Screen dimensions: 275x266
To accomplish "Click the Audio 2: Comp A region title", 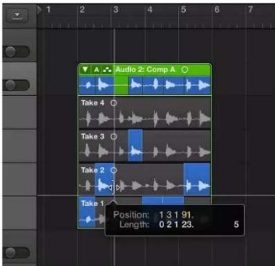I will click(145, 70).
